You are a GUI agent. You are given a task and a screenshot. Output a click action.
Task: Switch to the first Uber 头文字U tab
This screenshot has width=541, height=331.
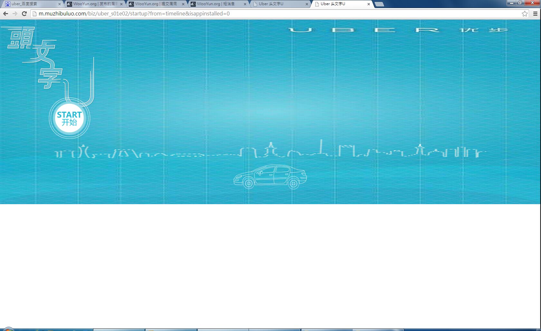click(x=280, y=4)
